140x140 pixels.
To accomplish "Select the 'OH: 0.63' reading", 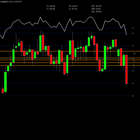I will 96,9.
